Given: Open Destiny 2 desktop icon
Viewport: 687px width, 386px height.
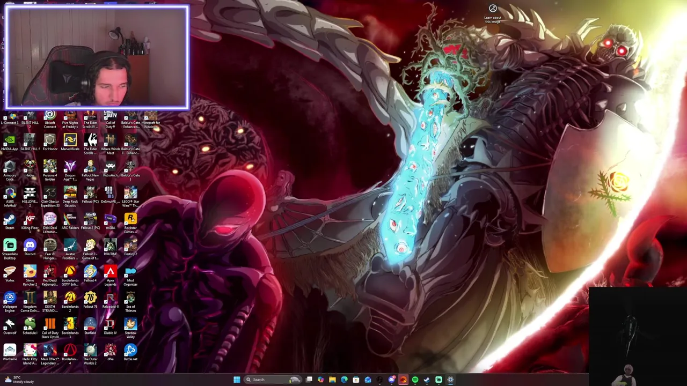Looking at the screenshot, I should (x=130, y=247).
